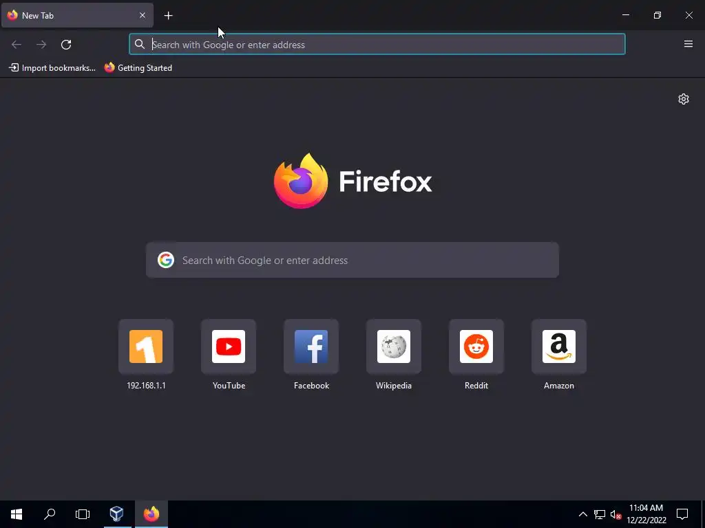Open the Reddit shortcut tile
This screenshot has width=705, height=528.
point(476,346)
